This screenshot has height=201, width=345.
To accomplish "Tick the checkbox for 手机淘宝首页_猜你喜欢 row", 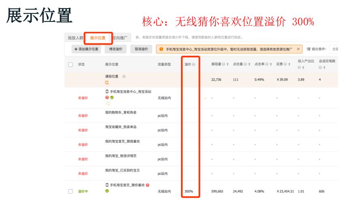I will pos(70,191).
